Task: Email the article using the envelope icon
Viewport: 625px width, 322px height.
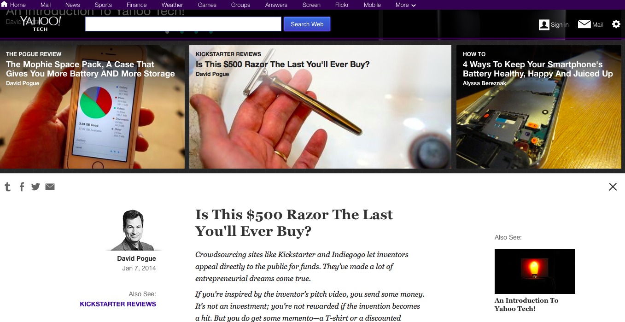Action: (x=50, y=187)
